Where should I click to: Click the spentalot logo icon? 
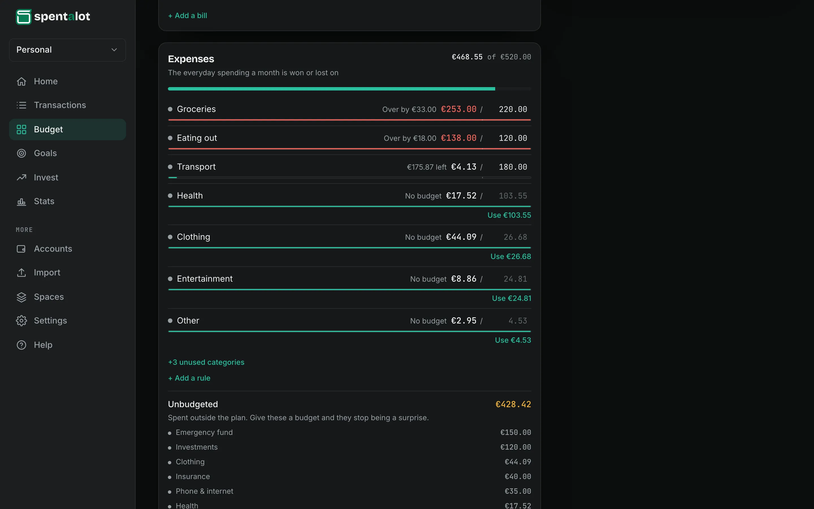click(x=23, y=16)
